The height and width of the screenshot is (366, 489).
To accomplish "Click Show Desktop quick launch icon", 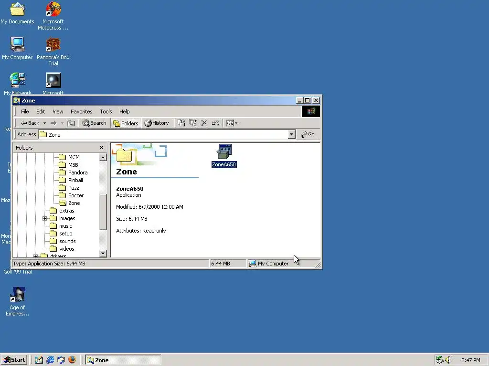I will (x=39, y=360).
